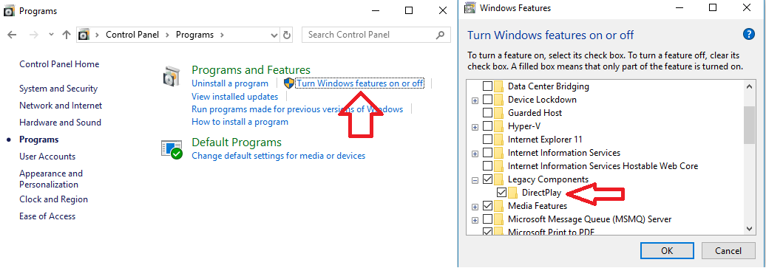Click Uninstall a program link

pos(230,83)
